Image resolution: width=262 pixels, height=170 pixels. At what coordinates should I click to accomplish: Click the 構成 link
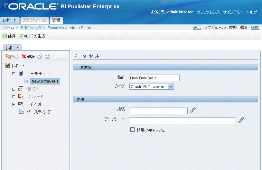(255, 28)
